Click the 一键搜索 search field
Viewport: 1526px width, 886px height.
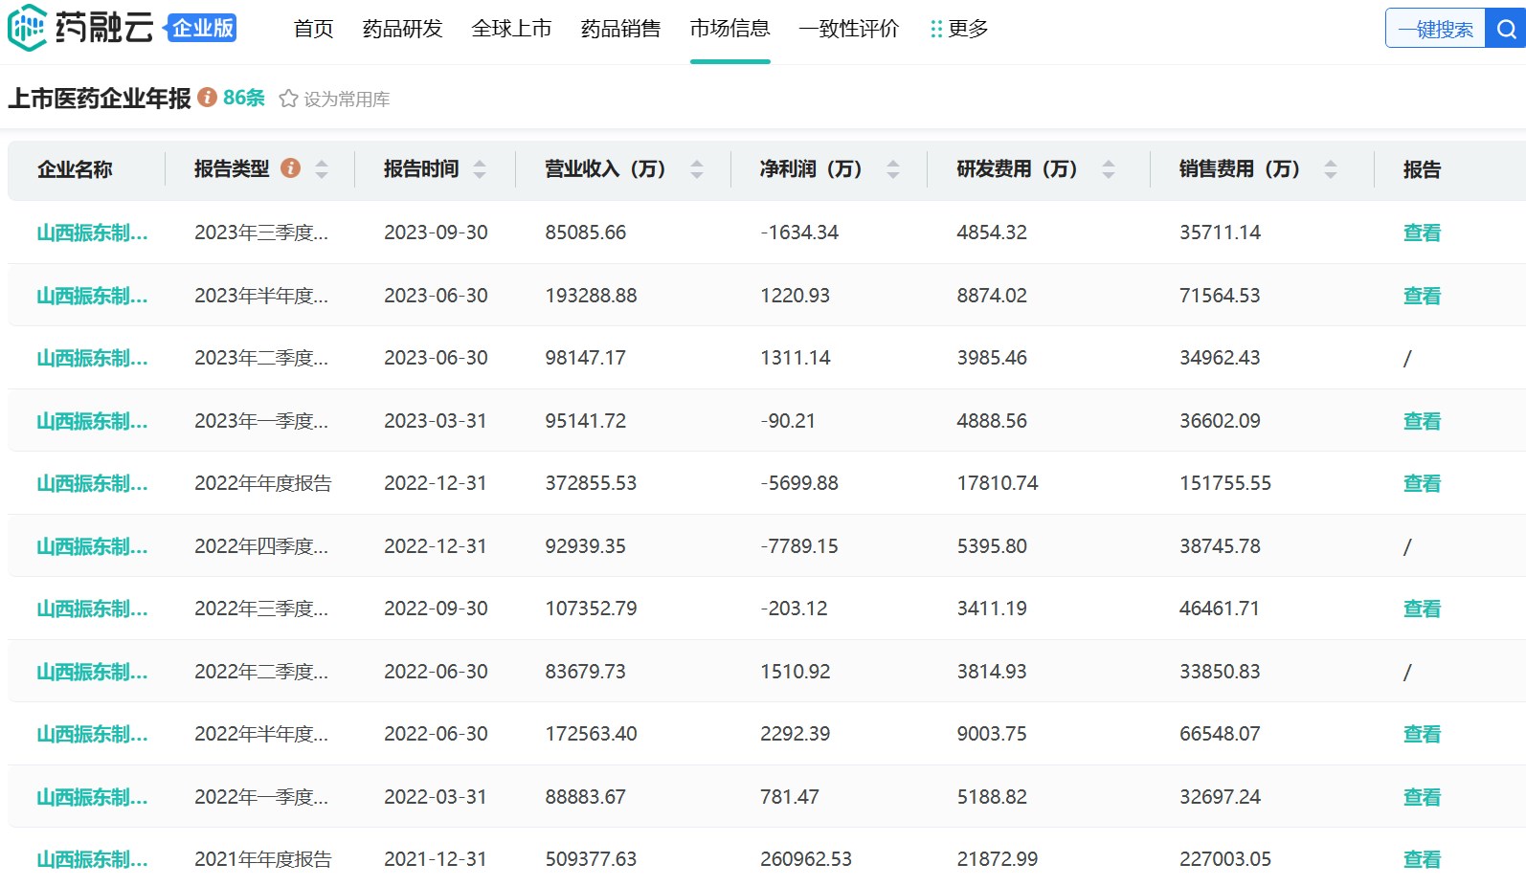coord(1435,29)
